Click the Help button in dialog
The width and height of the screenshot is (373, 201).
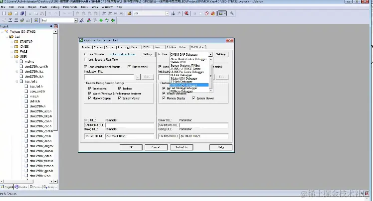tap(221, 147)
